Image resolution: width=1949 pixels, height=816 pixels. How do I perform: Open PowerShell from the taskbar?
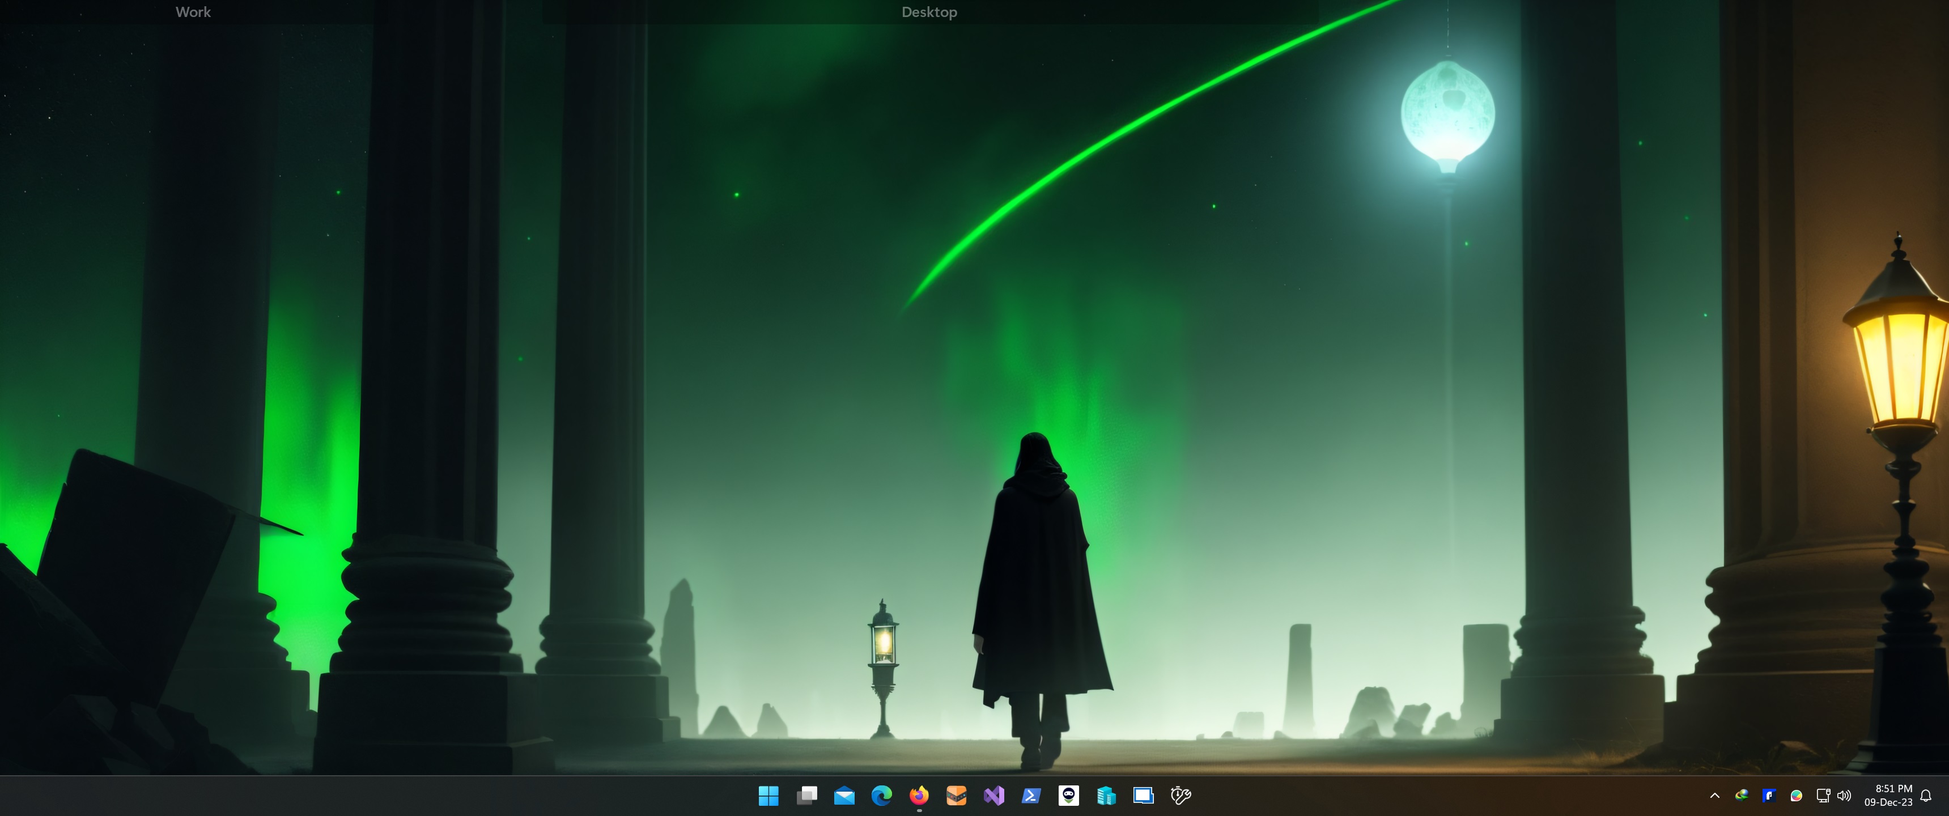click(x=1031, y=795)
